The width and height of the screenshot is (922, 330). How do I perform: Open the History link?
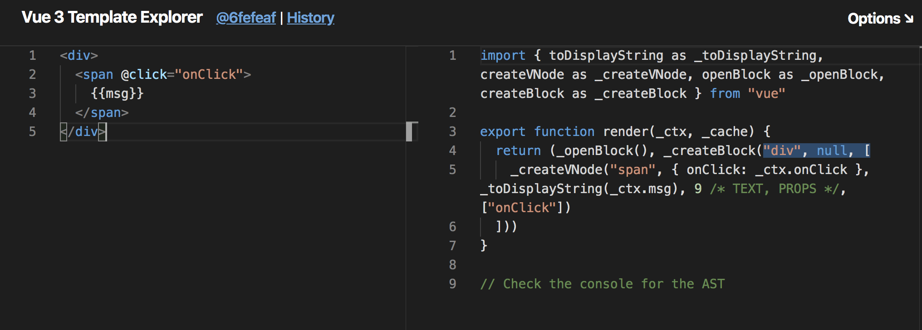[x=310, y=18]
